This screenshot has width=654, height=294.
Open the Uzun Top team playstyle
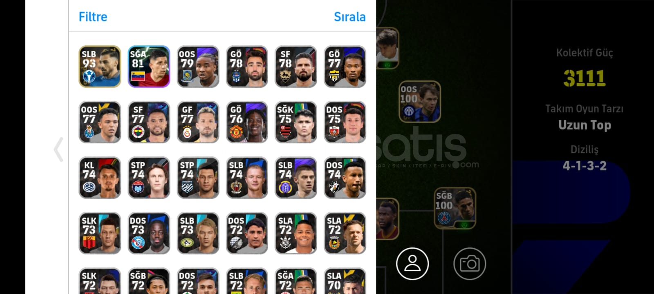pos(585,125)
